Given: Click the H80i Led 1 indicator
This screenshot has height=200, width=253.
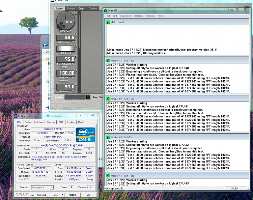Looking at the screenshot, I should [66, 49].
